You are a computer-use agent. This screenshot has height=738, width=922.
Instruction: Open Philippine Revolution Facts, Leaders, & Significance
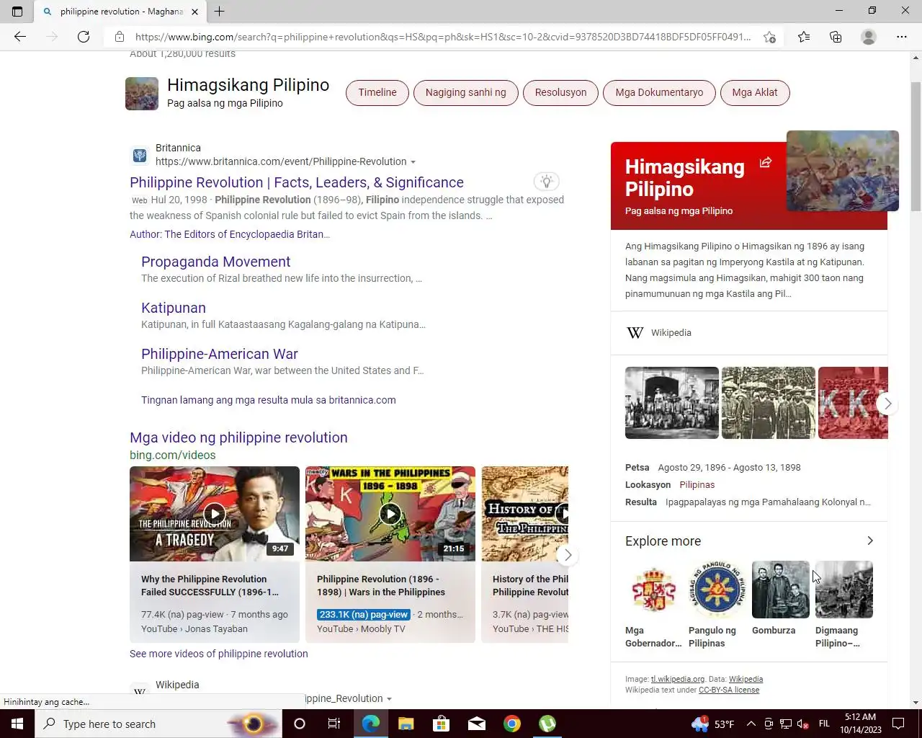coord(297,182)
